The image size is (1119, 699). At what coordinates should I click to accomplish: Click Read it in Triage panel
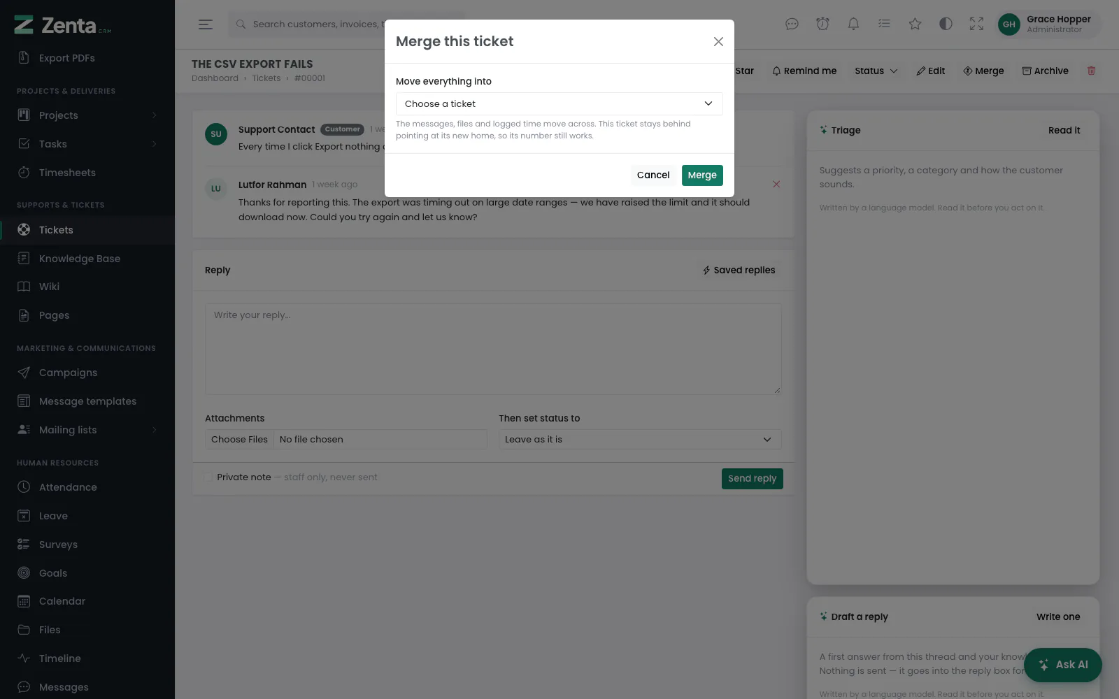pyautogui.click(x=1064, y=131)
